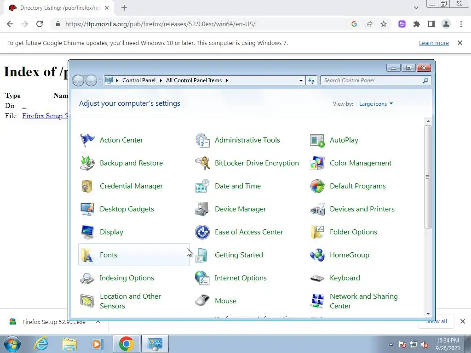The image size is (471, 353).
Task: Open the Display monitor icon
Action: click(87, 232)
